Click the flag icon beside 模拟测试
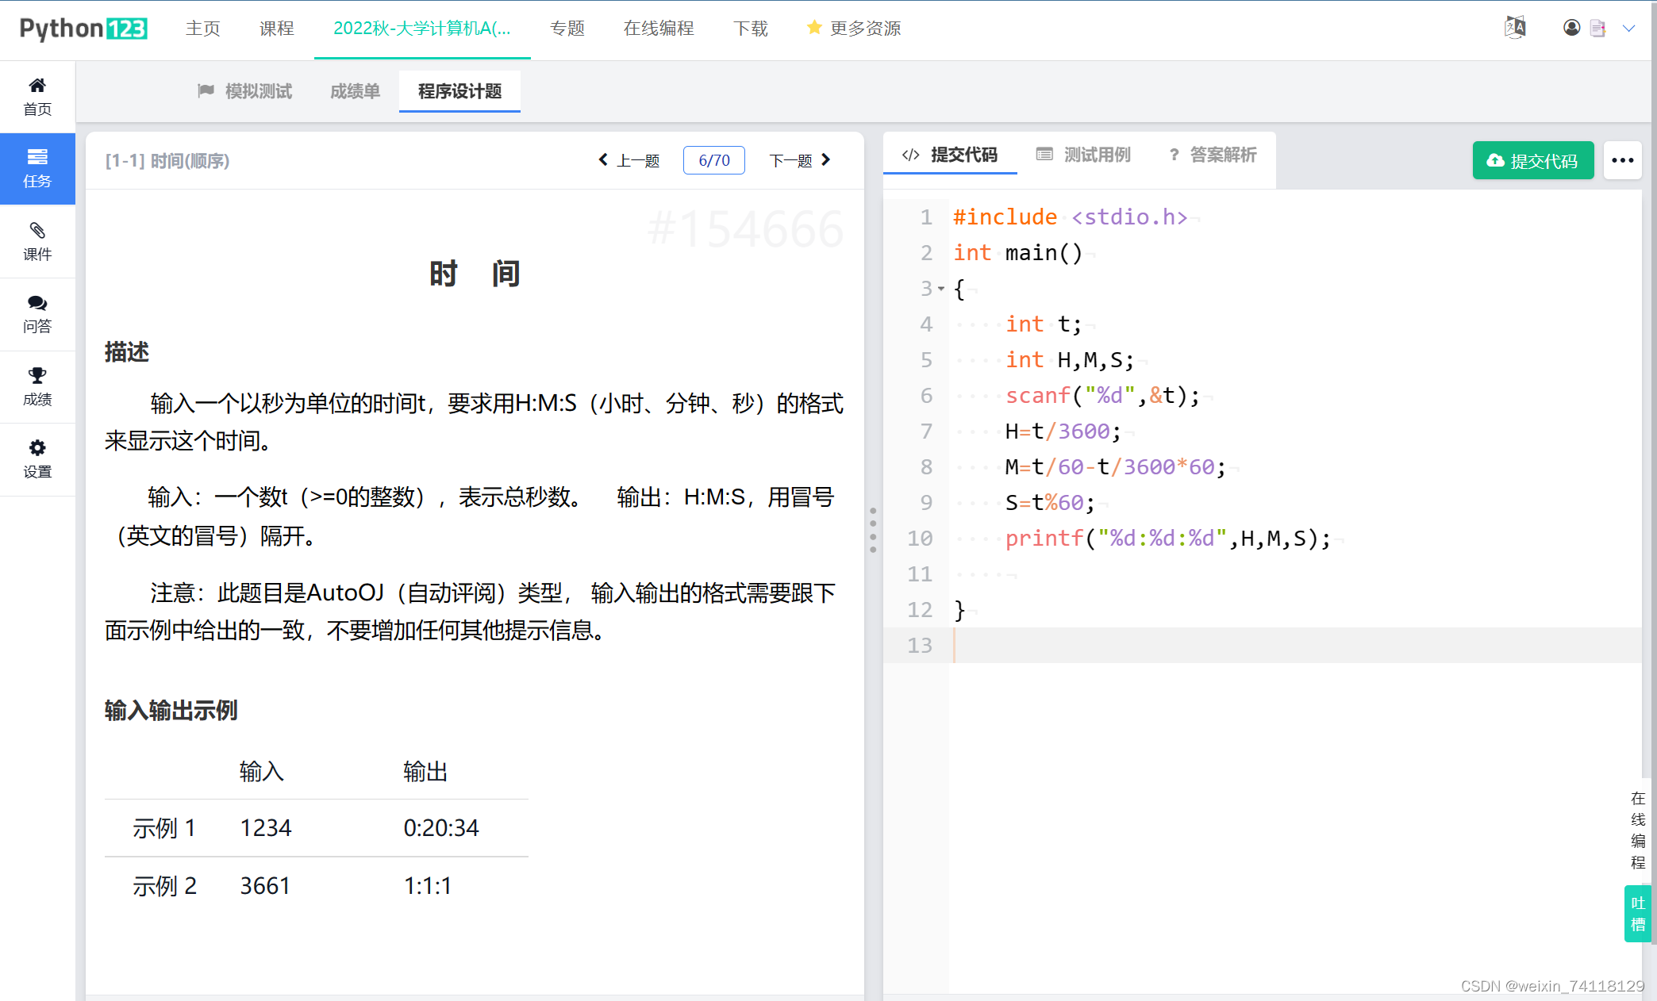The image size is (1657, 1001). pyautogui.click(x=207, y=90)
